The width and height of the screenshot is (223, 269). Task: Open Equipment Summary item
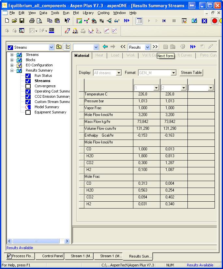(x=50, y=112)
